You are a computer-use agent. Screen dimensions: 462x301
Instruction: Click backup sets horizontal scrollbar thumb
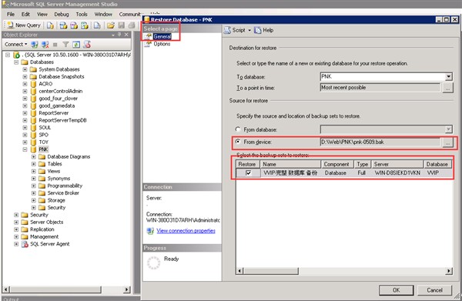[x=271, y=271]
